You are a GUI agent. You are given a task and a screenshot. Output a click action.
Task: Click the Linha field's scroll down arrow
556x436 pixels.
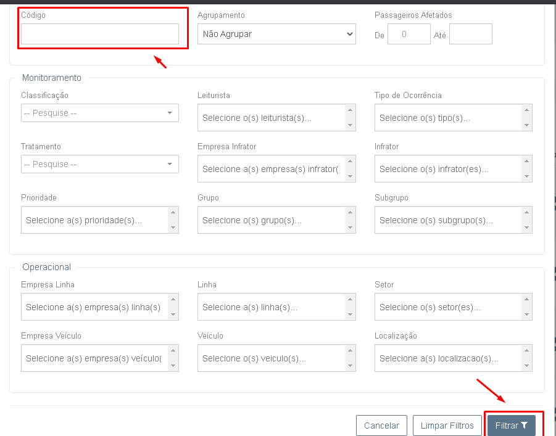click(351, 315)
